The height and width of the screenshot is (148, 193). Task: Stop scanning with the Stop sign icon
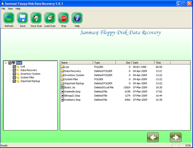tap(63, 18)
